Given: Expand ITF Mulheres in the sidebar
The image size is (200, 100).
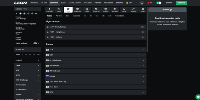Looking at the screenshot, I should (27, 90).
